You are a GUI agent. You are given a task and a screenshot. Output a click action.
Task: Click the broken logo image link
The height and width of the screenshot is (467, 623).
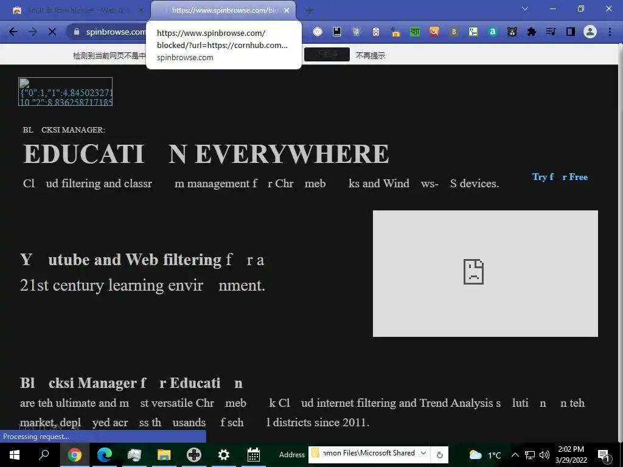click(x=66, y=92)
